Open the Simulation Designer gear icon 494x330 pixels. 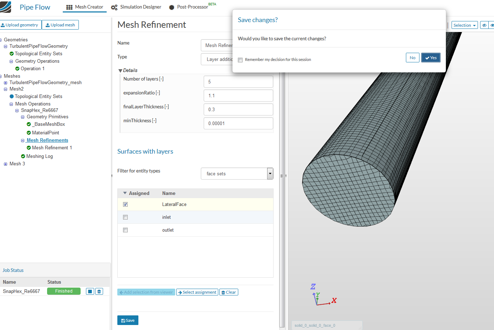tap(114, 7)
